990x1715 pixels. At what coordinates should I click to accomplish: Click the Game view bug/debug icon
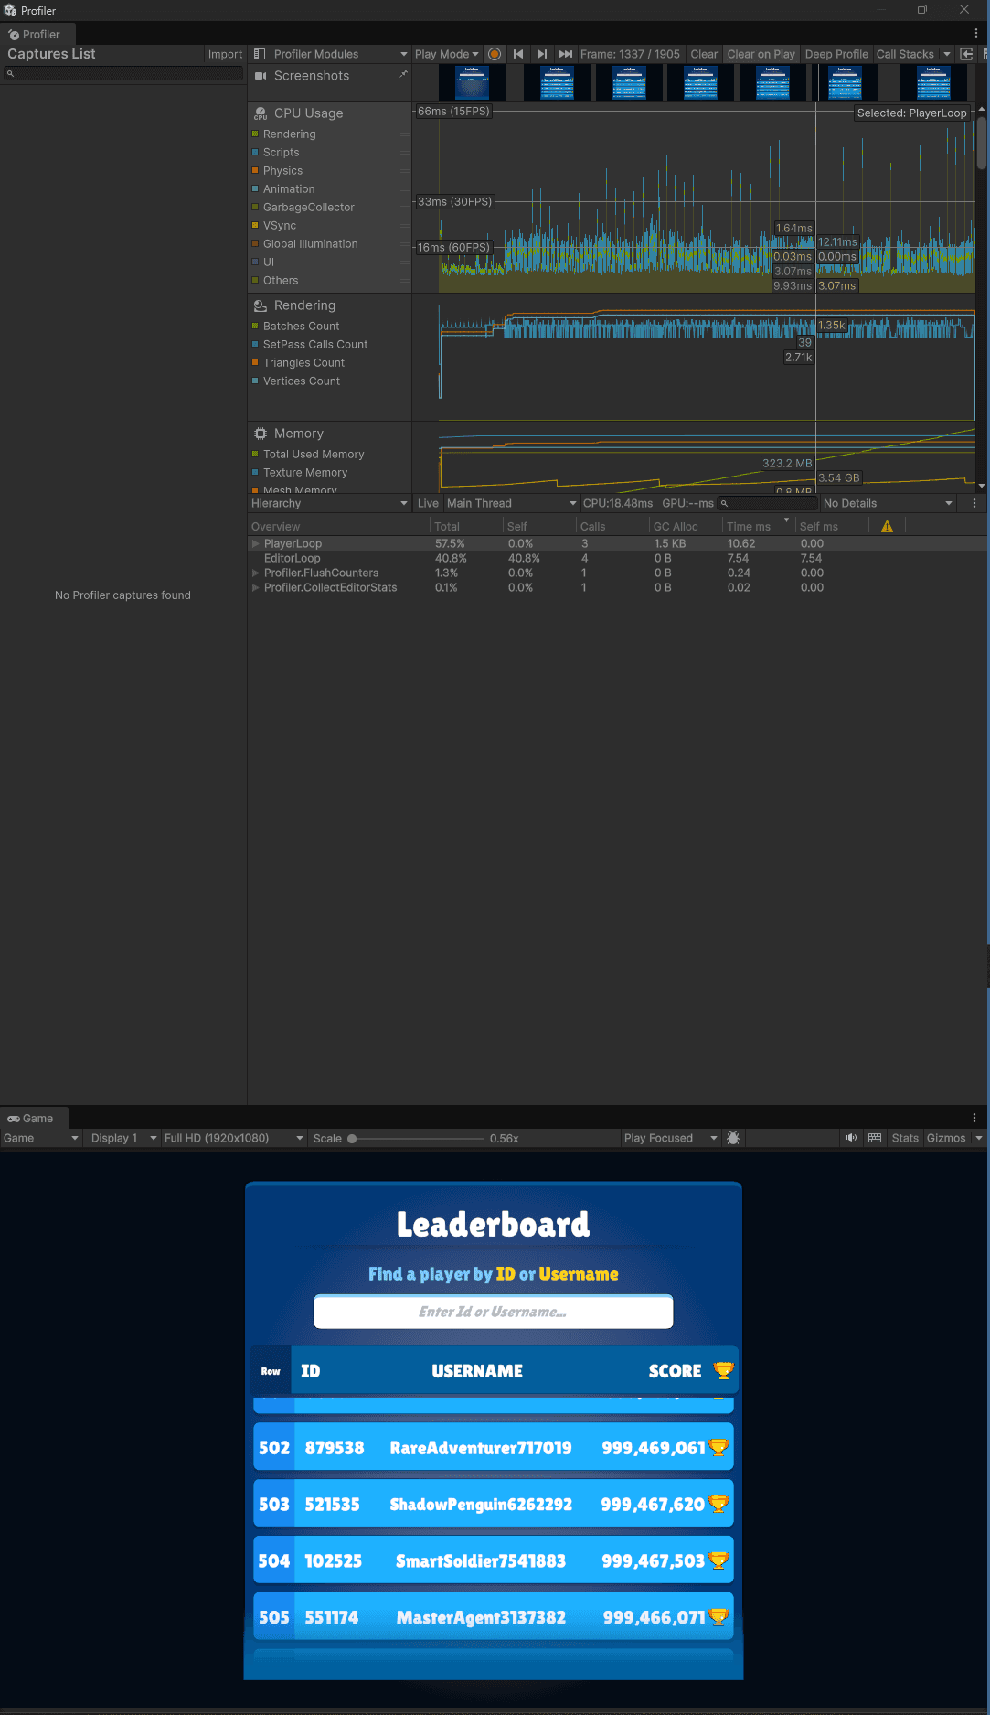pyautogui.click(x=733, y=1138)
